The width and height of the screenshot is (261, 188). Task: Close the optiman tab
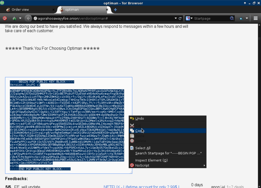[x=109, y=9]
